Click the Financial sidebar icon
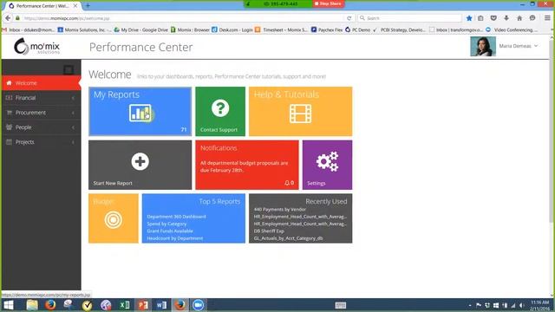This screenshot has height=312, width=555. pos(10,98)
